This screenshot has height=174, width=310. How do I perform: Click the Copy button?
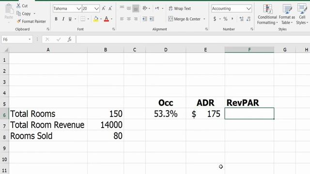point(24,14)
